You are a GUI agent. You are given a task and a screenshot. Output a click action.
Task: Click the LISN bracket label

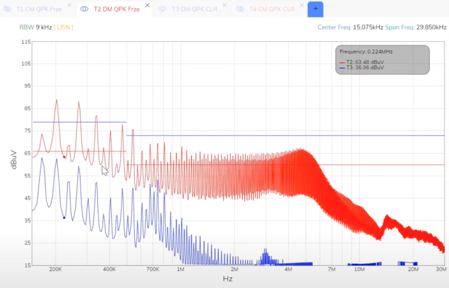tap(63, 27)
